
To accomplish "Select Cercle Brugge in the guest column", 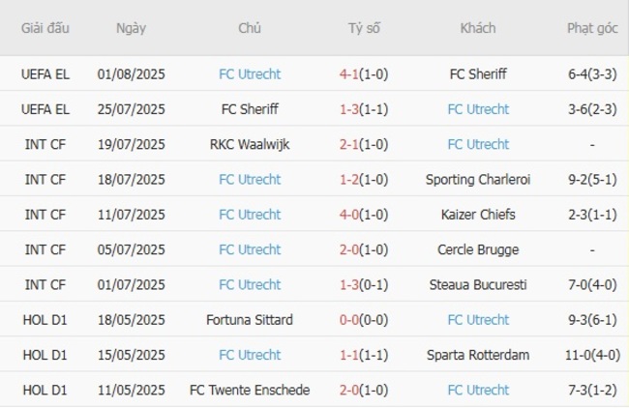I will [478, 249].
